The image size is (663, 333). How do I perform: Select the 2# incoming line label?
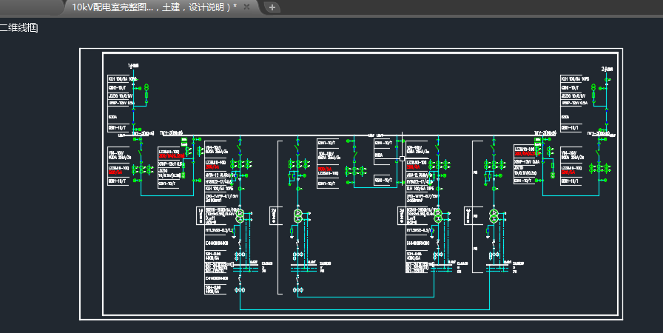pyautogui.click(x=607, y=69)
